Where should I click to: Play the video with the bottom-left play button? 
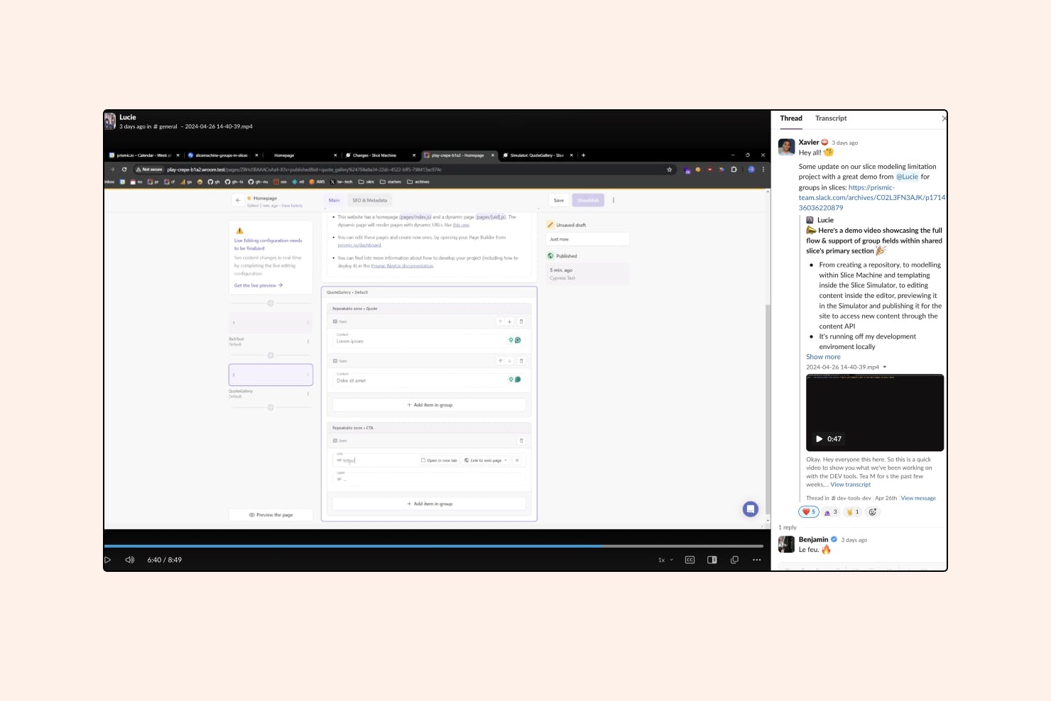point(108,560)
